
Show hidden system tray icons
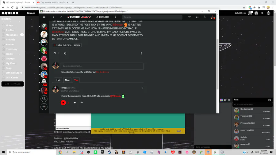pyautogui.click(x=248, y=152)
